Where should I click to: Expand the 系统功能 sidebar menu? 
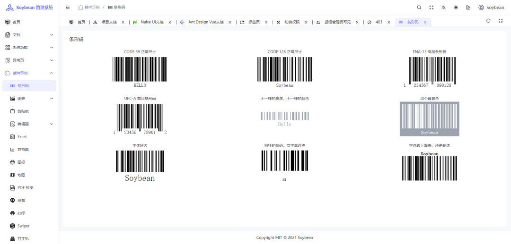point(29,48)
